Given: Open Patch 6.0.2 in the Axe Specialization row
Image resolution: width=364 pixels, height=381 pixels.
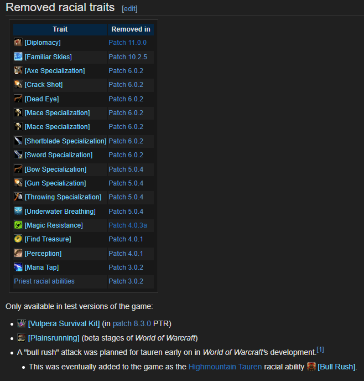Looking at the screenshot, I should [126, 71].
